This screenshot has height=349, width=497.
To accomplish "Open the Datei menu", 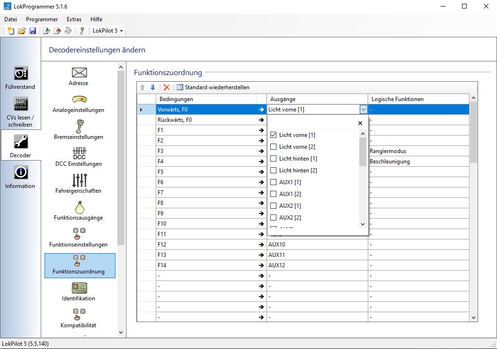I will 11,19.
